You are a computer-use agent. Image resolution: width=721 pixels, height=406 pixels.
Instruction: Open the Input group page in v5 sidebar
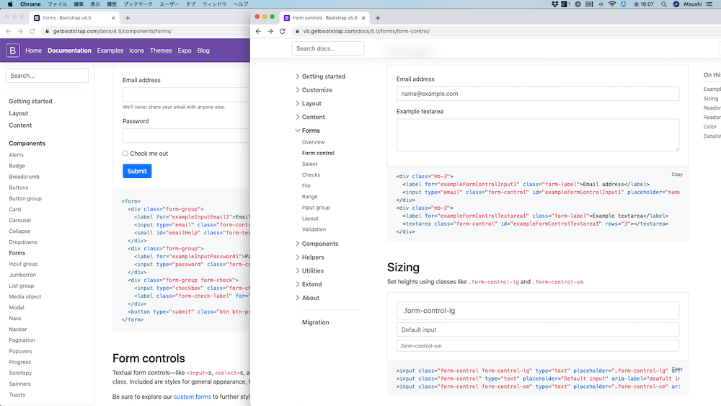316,208
